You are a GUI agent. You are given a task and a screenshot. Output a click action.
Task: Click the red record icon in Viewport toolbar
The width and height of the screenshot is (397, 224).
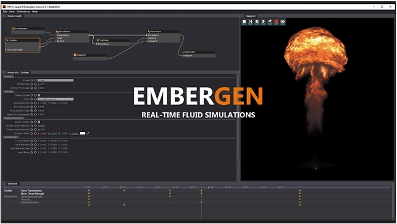[x=276, y=22]
